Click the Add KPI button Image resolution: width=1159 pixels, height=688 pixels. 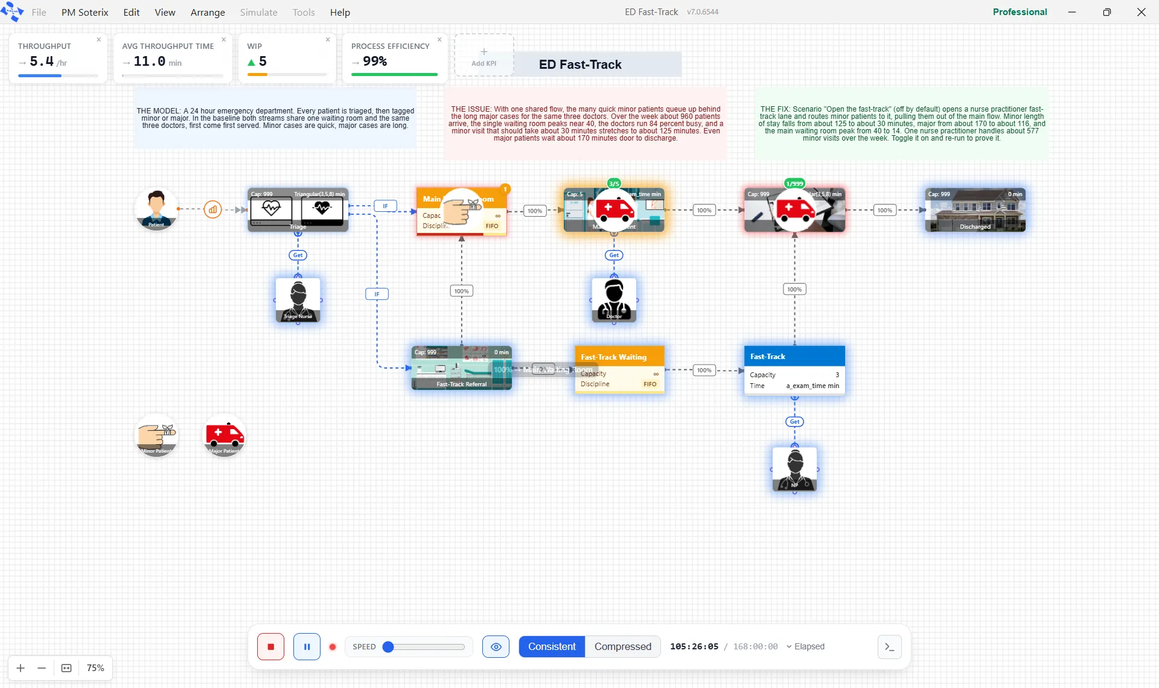pos(484,56)
